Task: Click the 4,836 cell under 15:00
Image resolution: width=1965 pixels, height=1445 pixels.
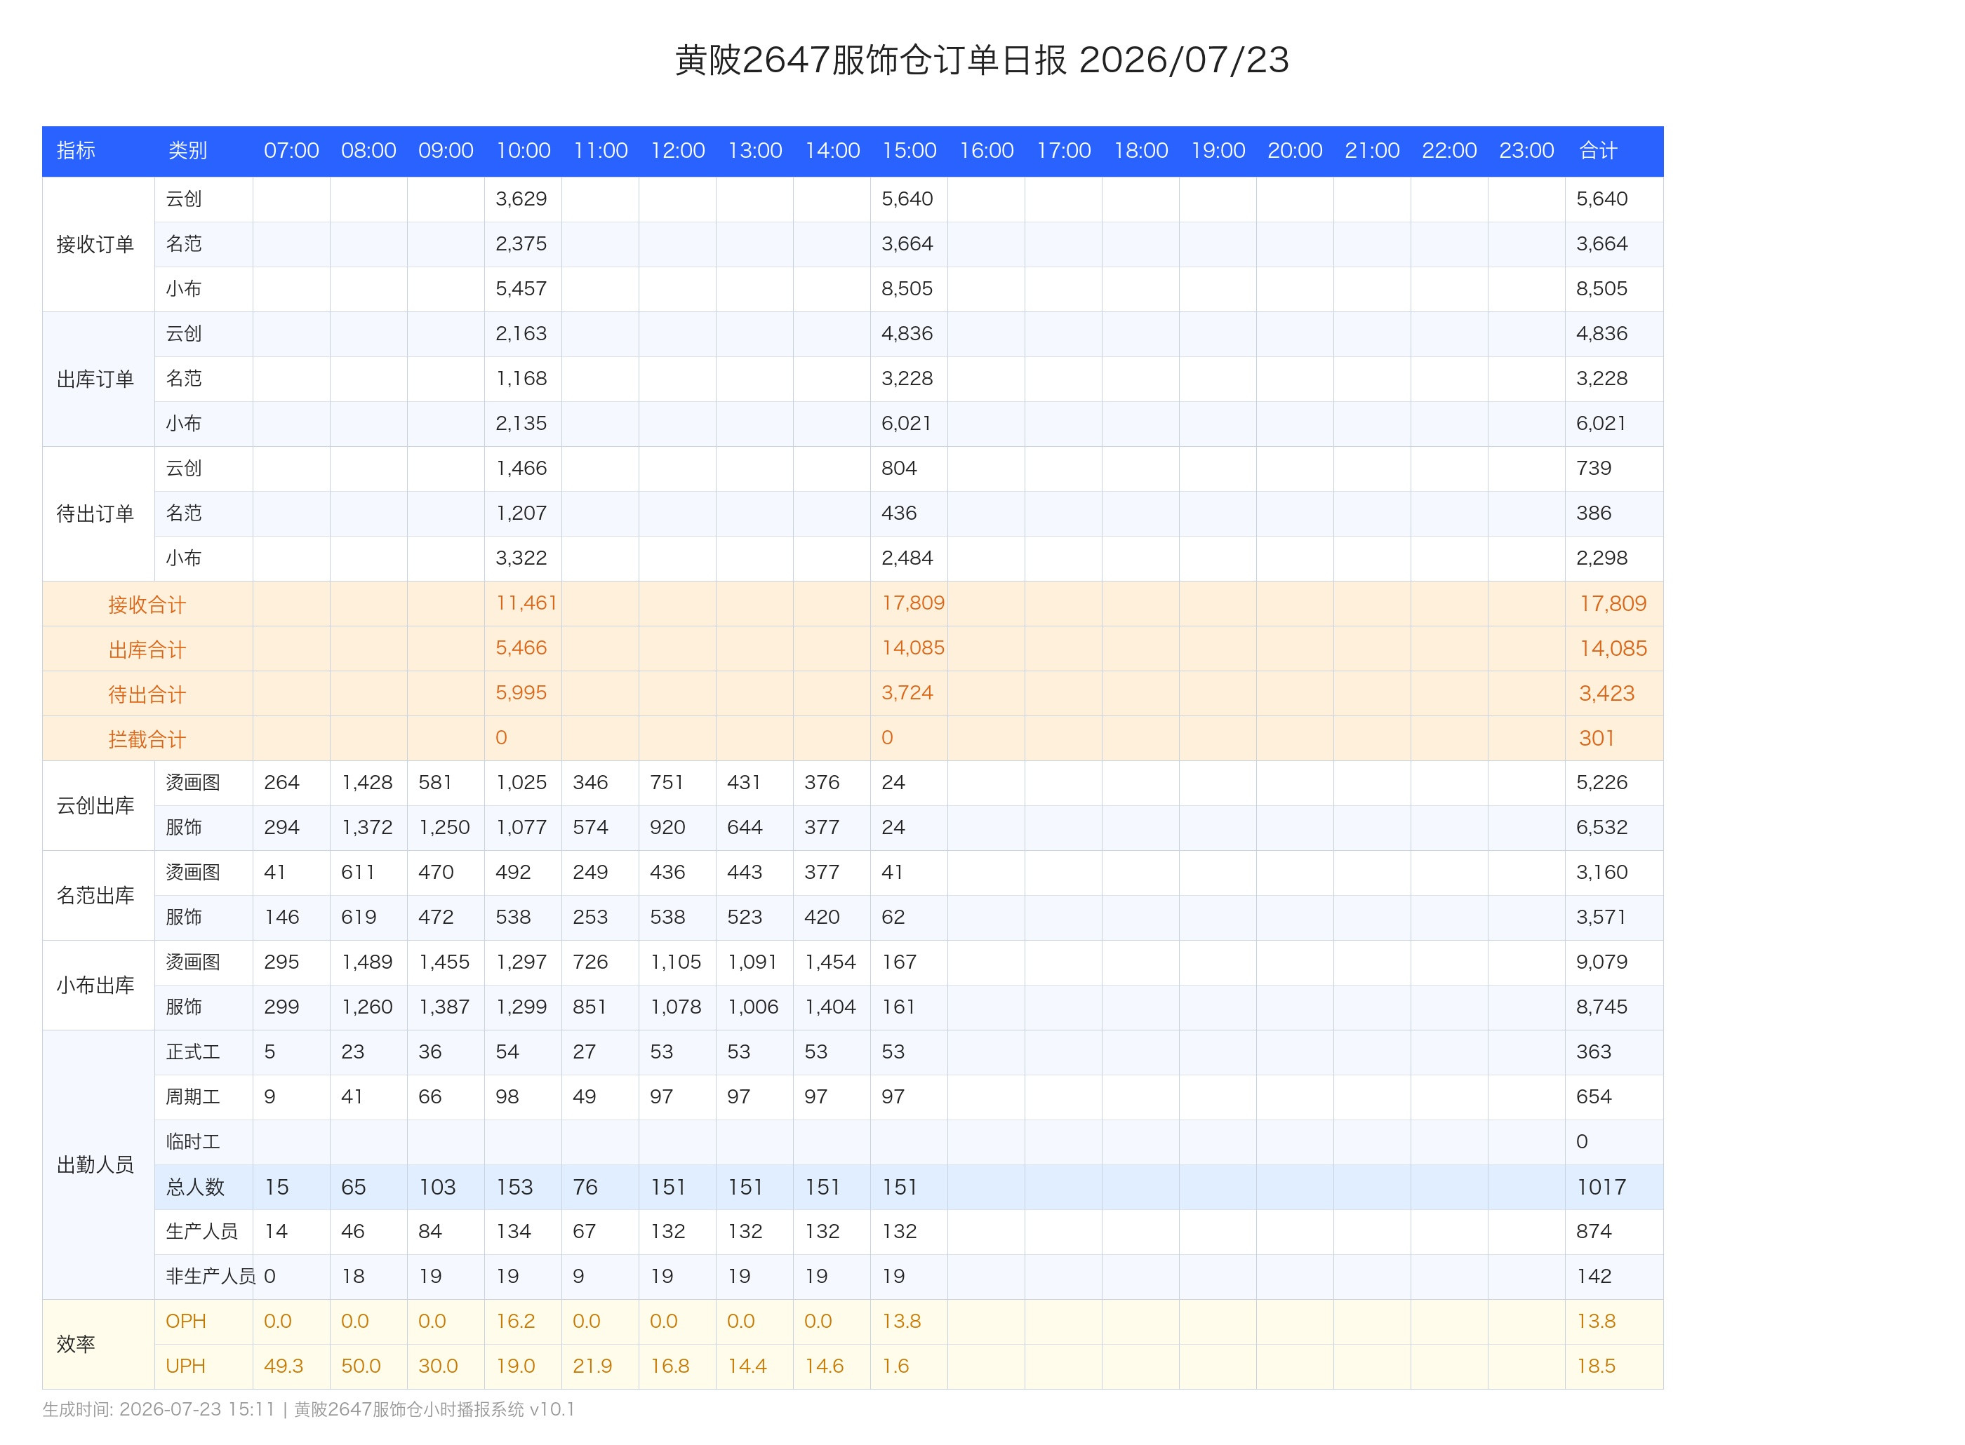Action: pyautogui.click(x=907, y=333)
